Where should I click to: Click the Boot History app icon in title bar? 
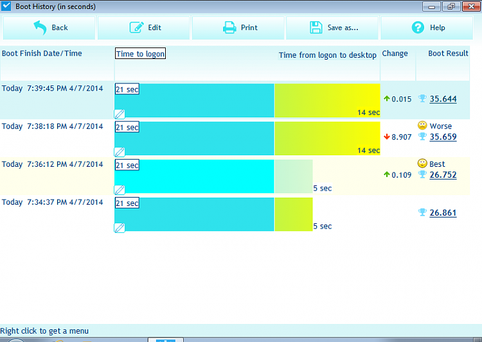(x=6, y=6)
